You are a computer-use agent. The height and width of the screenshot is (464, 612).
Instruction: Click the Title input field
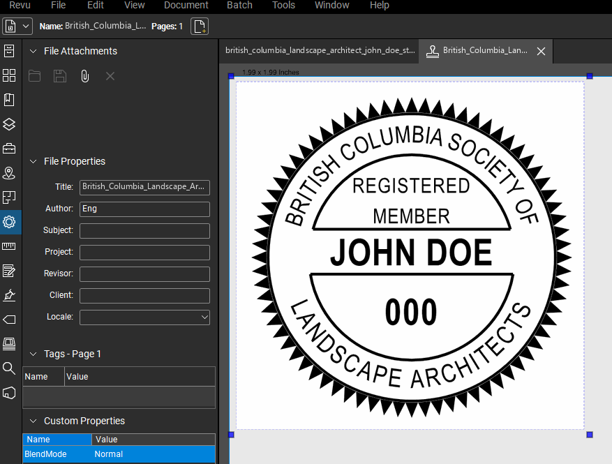pos(144,187)
